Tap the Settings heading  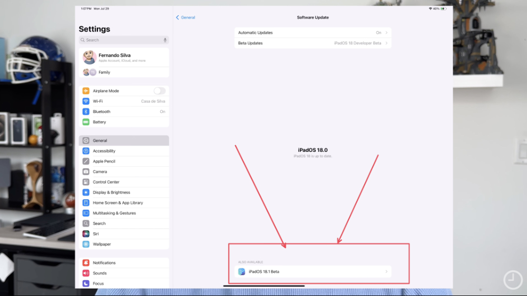[x=94, y=29]
